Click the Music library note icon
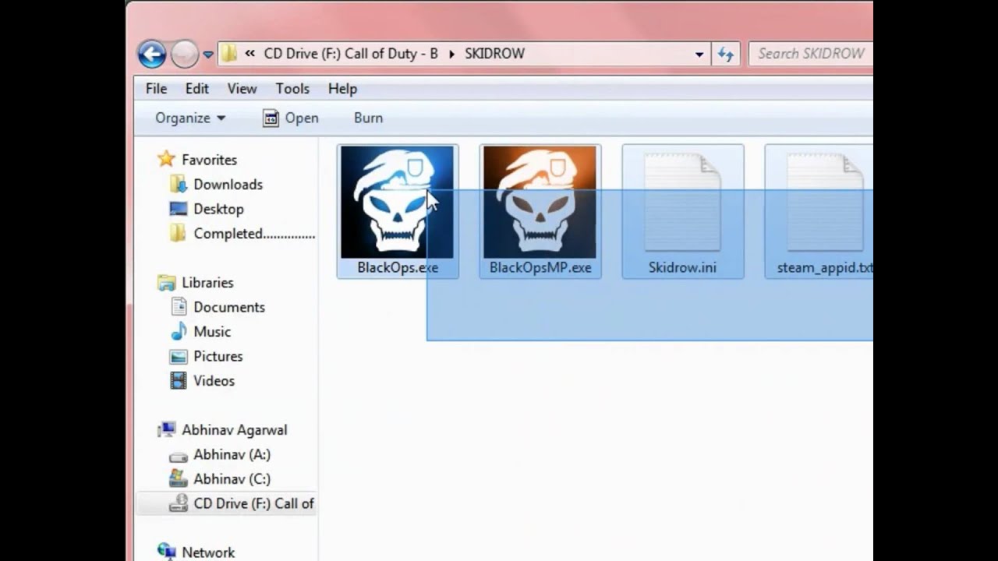This screenshot has height=561, width=998. point(179,331)
